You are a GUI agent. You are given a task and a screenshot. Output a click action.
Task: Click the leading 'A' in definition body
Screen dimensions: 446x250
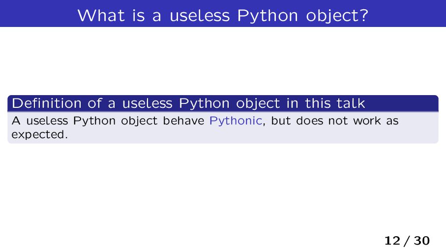[x=16, y=121]
